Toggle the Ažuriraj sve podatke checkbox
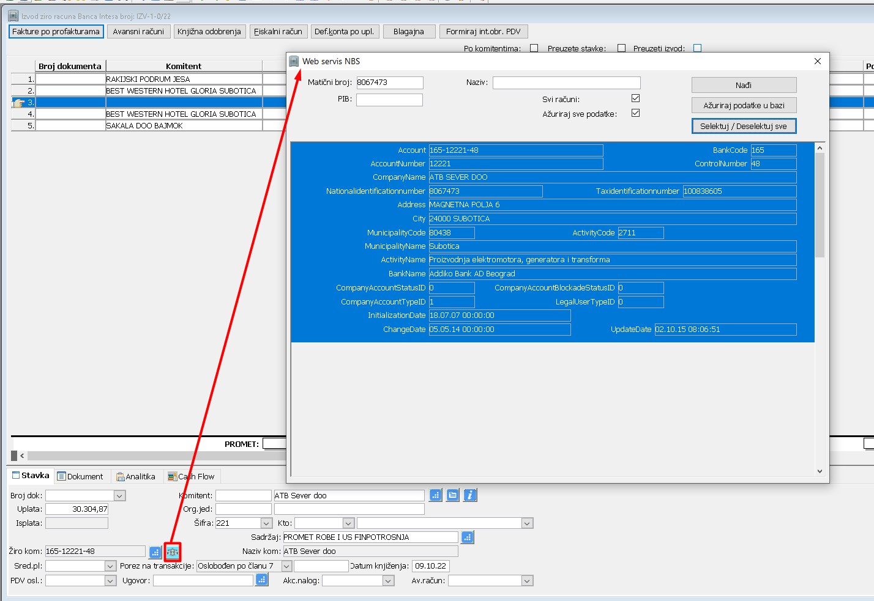 coord(635,113)
